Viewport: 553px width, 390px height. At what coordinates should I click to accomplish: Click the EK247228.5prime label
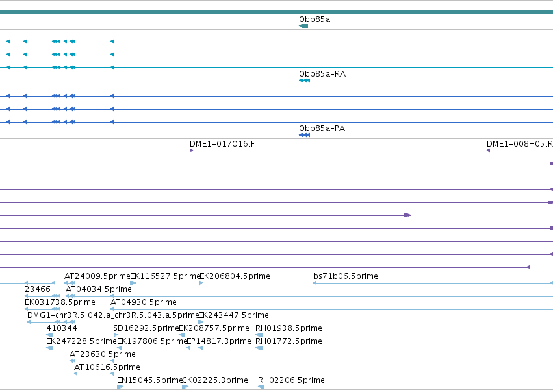[x=81, y=342]
